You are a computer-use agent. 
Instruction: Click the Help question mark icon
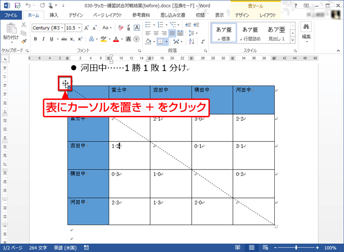295,5
